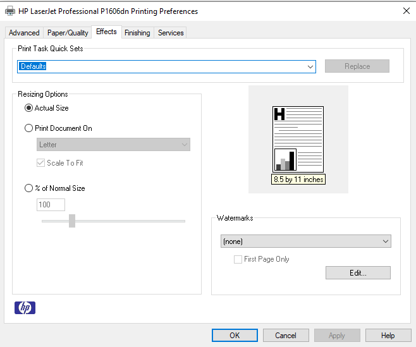This screenshot has height=347, width=416.
Task: Click the 100 percent size input field
Action: coord(51,205)
